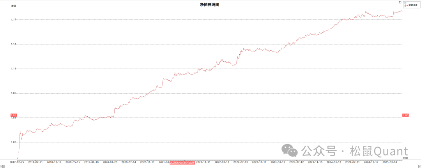Click the red 1.05 marker on right side
Viewport: 421px width, 168px height.
point(405,115)
